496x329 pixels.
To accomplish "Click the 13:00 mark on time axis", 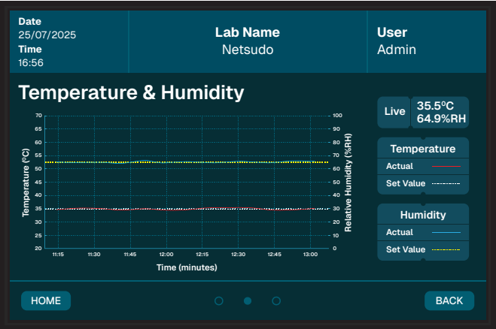I will tap(310, 255).
